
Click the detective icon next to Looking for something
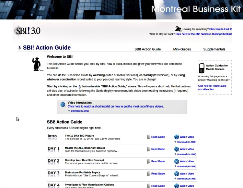tap(178, 29)
